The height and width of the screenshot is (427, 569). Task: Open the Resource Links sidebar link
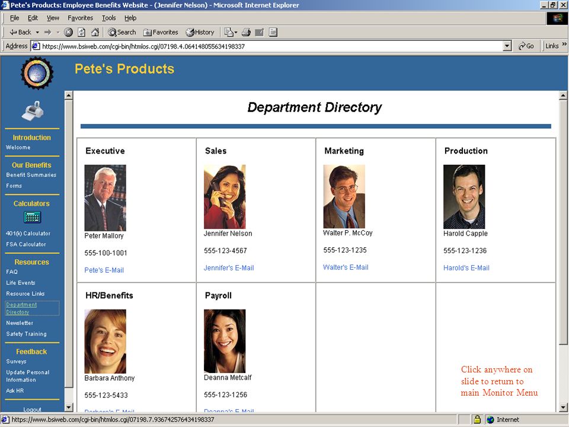(25, 294)
